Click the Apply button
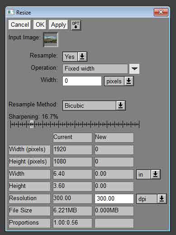This screenshot has height=235, width=176. click(x=58, y=24)
